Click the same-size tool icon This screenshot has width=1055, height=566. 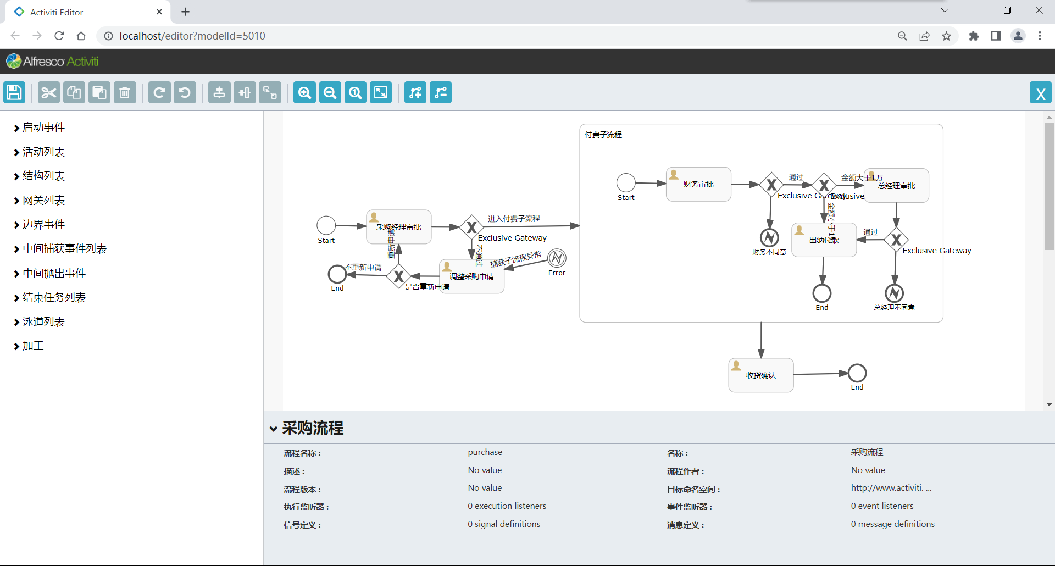(270, 92)
